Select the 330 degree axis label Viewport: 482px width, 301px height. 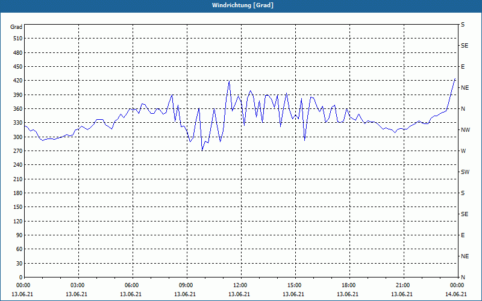tap(18, 123)
